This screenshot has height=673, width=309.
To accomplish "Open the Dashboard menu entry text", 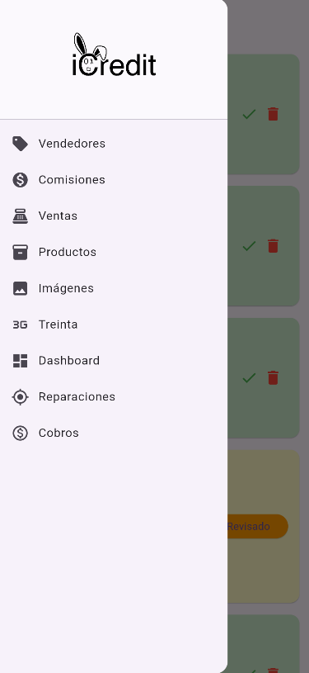I will (69, 361).
